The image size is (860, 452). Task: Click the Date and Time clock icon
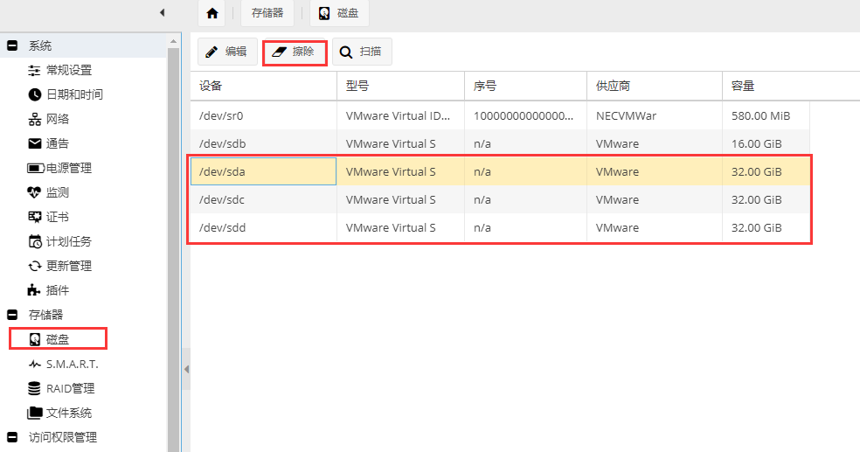pyautogui.click(x=35, y=94)
